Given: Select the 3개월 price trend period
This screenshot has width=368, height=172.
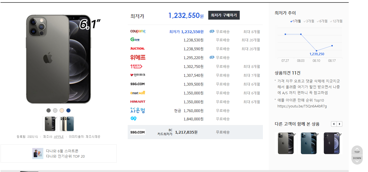Looking at the screenshot, I should click(309, 21).
